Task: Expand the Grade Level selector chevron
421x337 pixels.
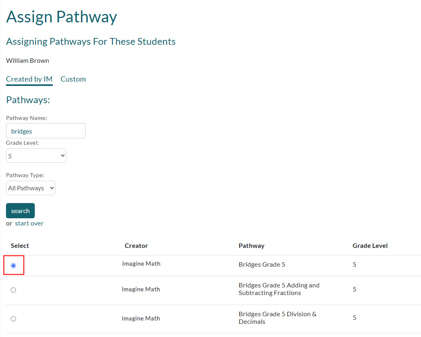Action: (x=62, y=156)
